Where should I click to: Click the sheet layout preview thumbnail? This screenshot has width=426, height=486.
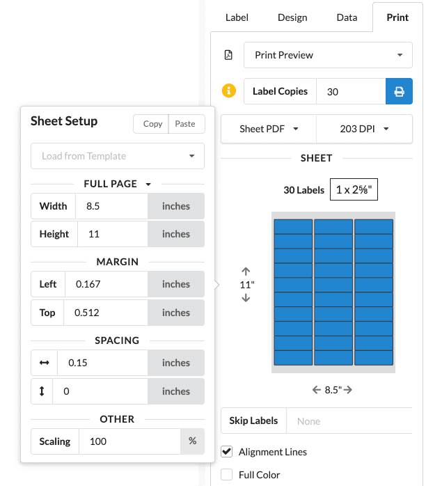click(333, 292)
